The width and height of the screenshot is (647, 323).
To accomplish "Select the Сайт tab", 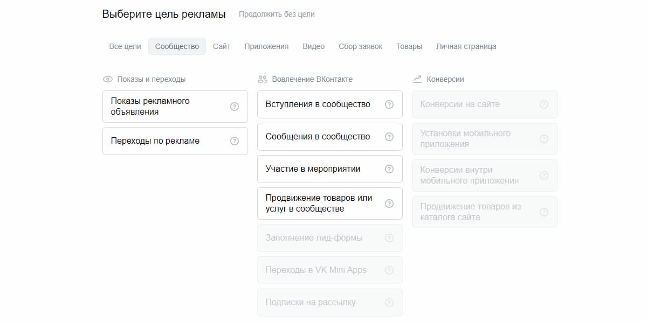I will (x=222, y=46).
